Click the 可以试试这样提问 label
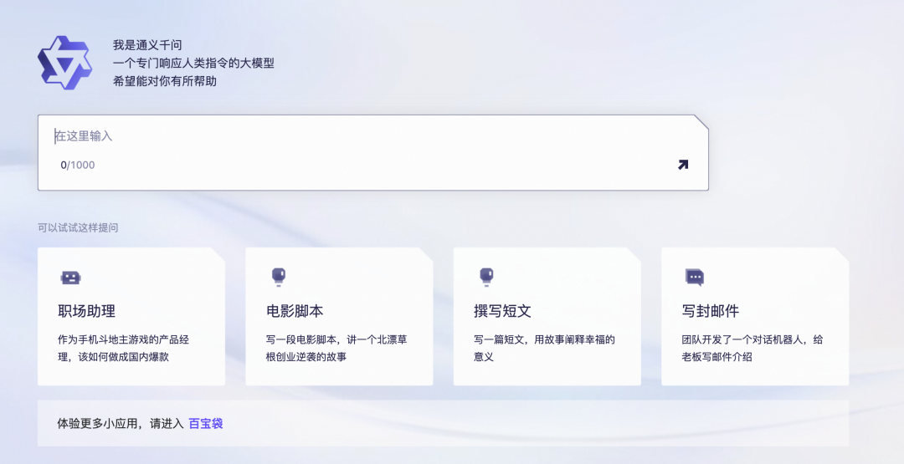The image size is (904, 464). (x=78, y=227)
